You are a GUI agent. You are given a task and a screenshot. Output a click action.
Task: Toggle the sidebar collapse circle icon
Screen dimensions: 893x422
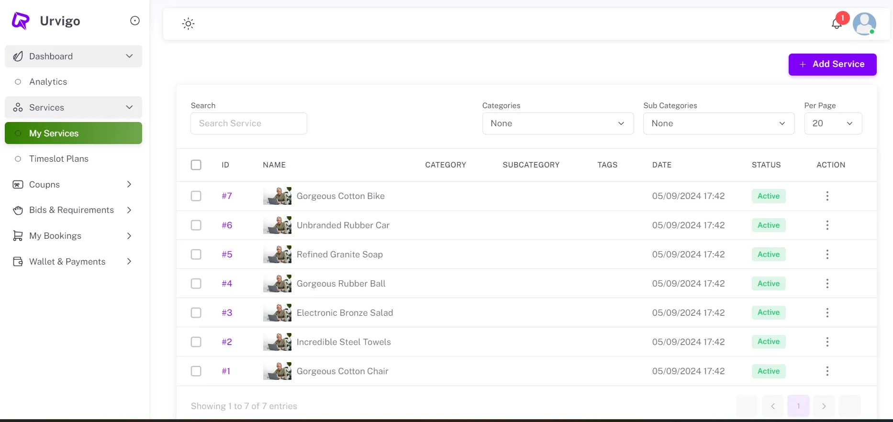tap(135, 21)
